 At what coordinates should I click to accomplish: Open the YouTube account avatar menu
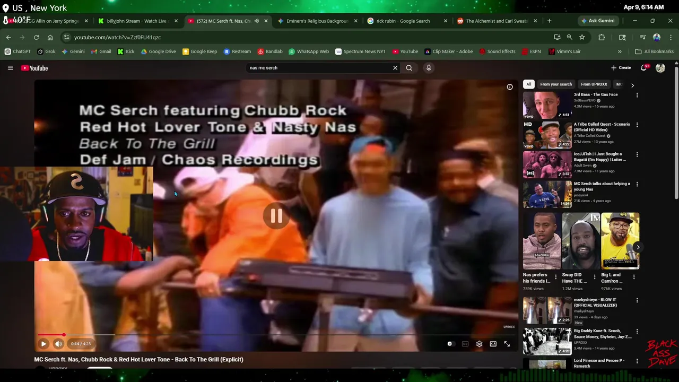pos(660,68)
